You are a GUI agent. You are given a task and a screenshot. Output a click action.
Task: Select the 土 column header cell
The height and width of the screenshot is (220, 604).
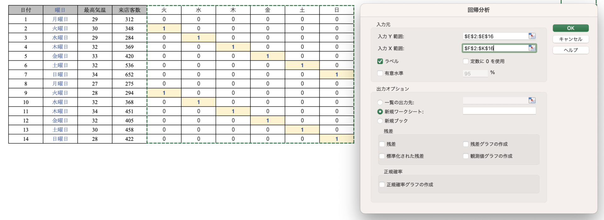tap(302, 10)
